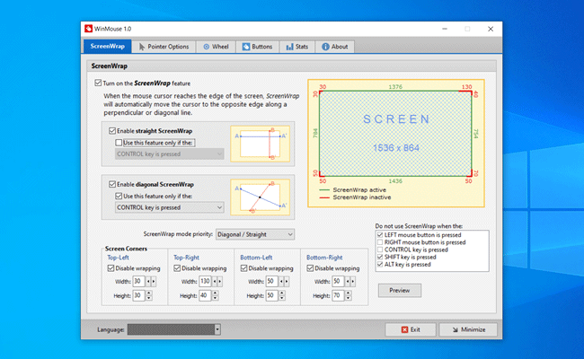Open the disabled straight ScreenWrap key dropdown
Viewport: 584px width, 359px height.
click(170, 154)
